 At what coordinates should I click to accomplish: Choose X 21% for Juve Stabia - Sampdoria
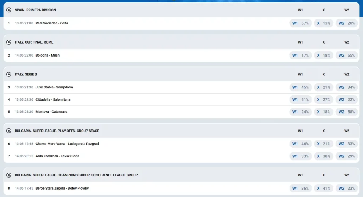[323, 87]
